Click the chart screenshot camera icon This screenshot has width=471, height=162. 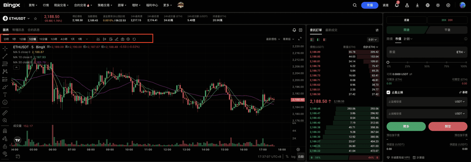tap(123, 39)
